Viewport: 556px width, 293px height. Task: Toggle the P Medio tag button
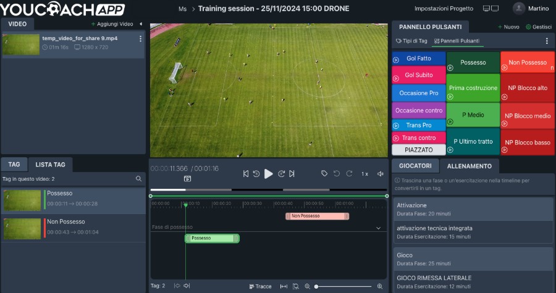[x=473, y=115]
